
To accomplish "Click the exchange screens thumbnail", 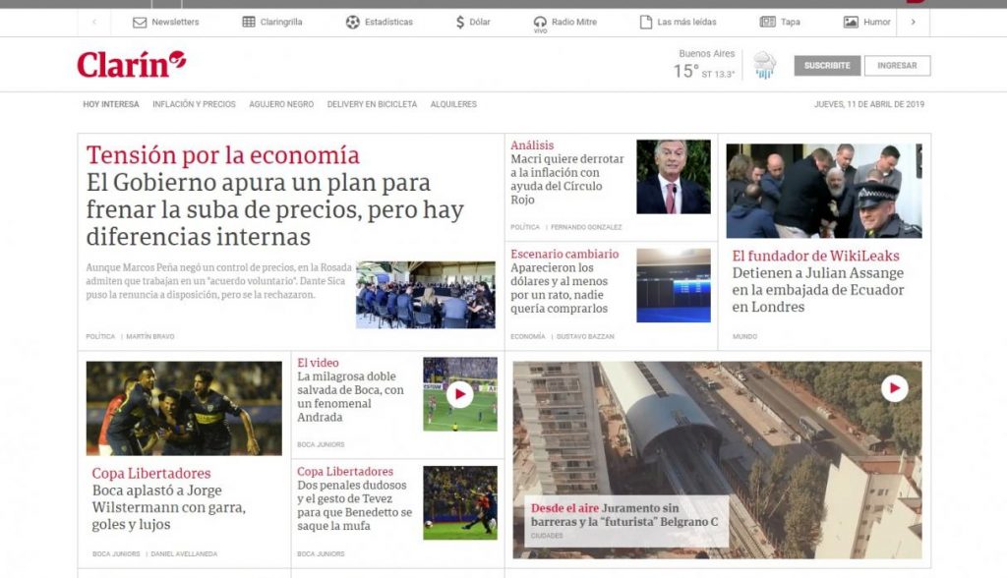I will point(673,285).
